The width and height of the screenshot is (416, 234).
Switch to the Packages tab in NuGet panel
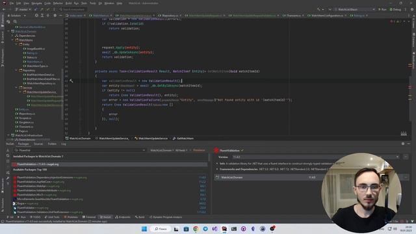[x=23, y=144]
